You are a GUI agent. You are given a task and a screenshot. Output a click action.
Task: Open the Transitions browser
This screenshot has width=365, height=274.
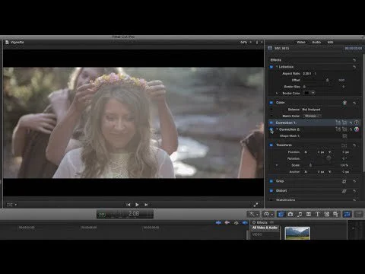pos(309,214)
